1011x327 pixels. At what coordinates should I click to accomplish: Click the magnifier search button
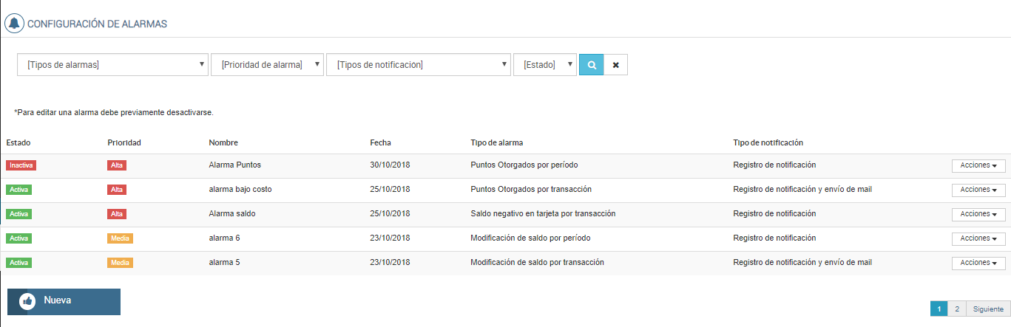tap(592, 64)
